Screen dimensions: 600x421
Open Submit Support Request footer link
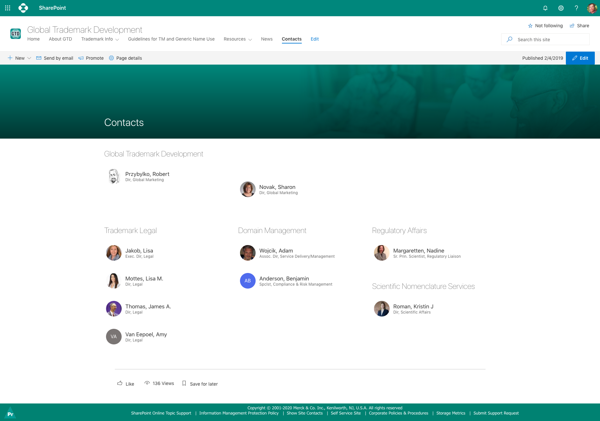[496, 413]
